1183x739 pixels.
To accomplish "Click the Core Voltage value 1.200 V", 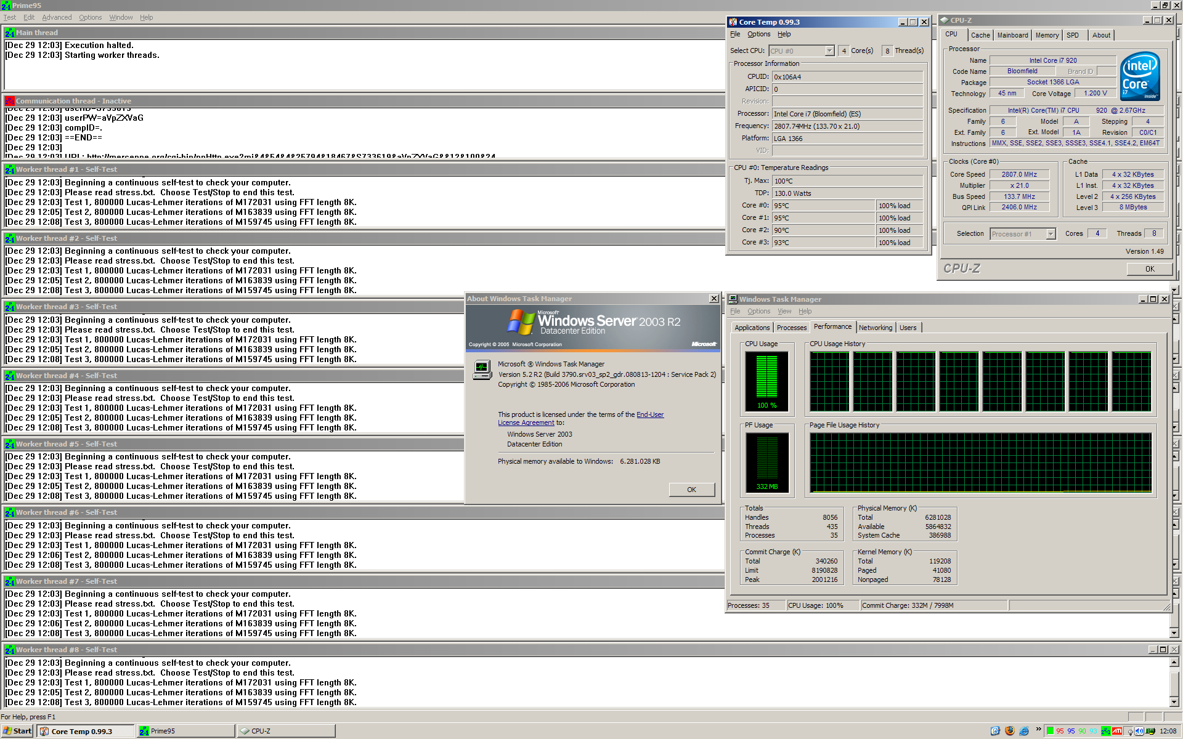I will tap(1095, 94).
